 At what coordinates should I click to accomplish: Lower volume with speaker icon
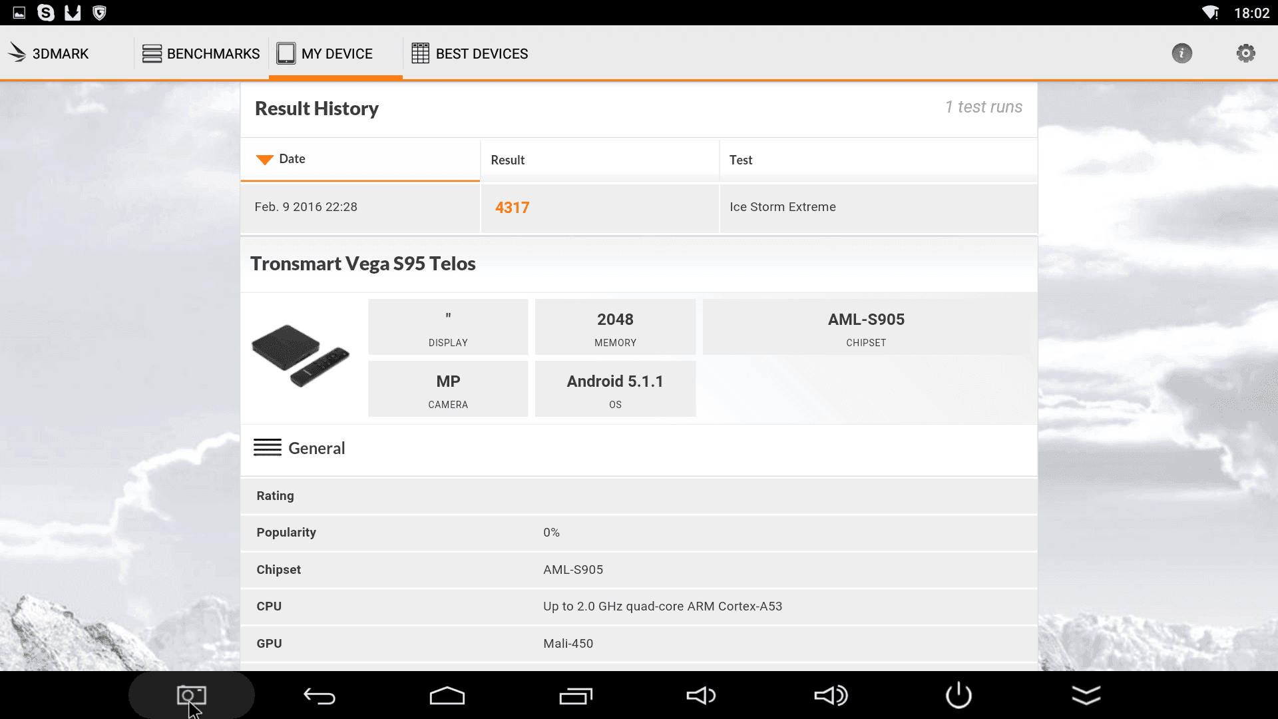point(701,696)
